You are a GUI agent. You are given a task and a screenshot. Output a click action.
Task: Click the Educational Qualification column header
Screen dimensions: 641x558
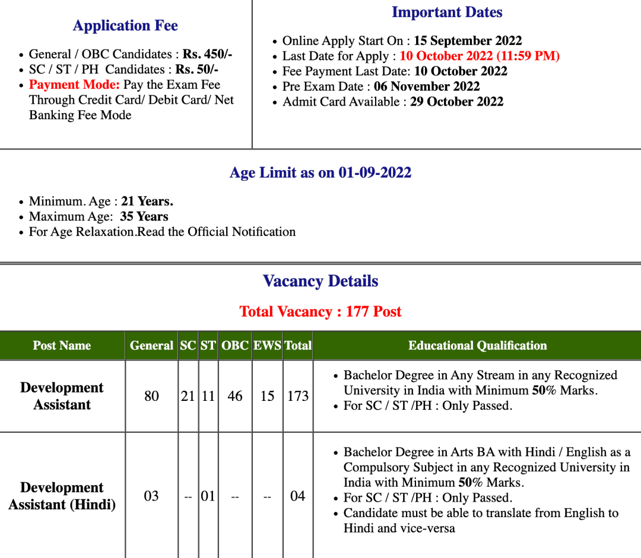point(477,346)
